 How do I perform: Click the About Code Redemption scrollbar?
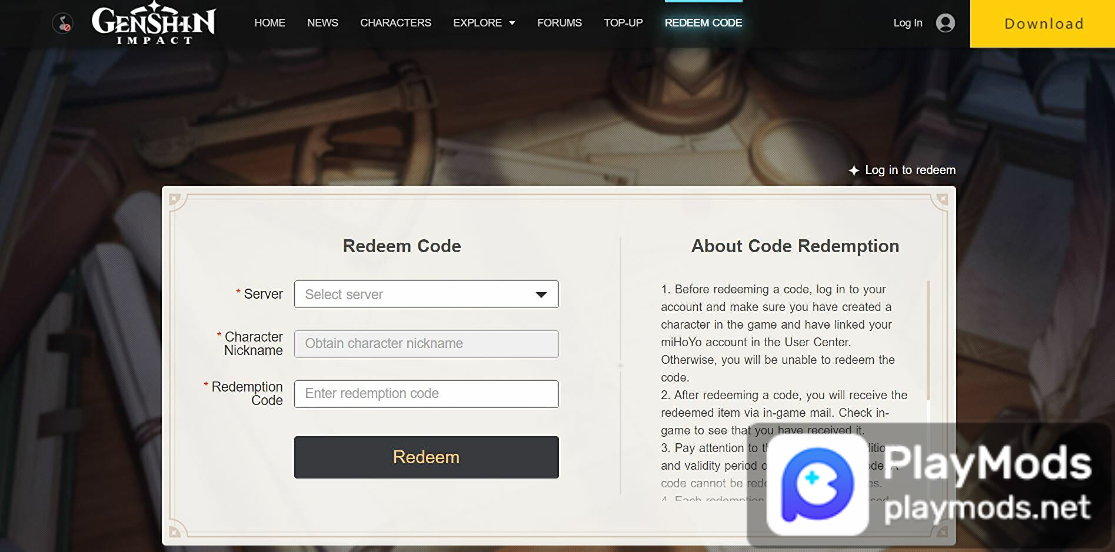pos(928,341)
